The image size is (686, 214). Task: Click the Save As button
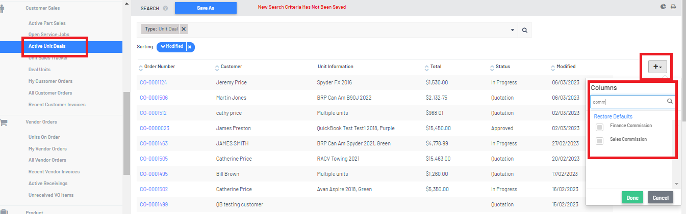pos(206,8)
